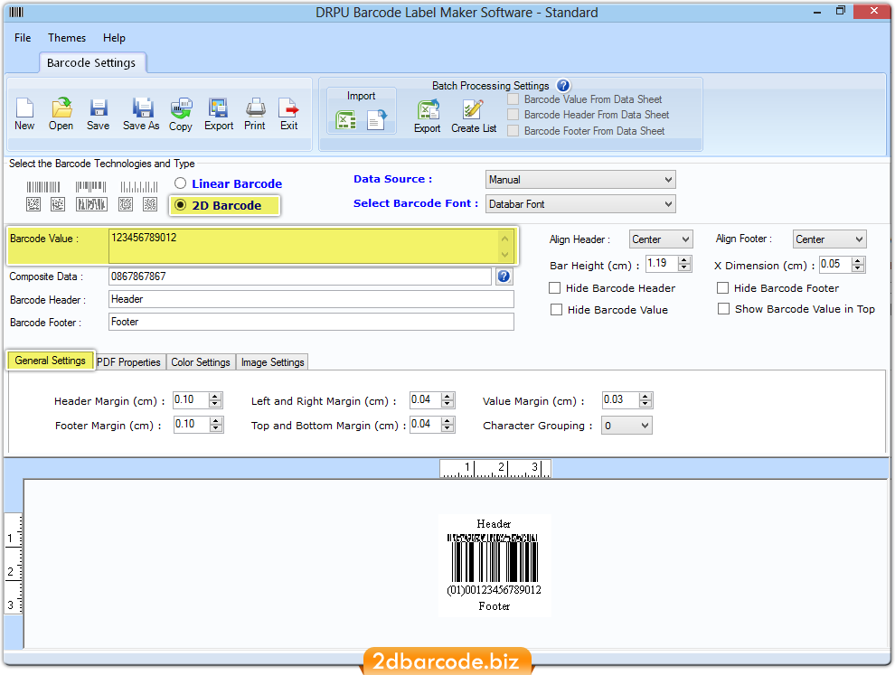Image resolution: width=895 pixels, height=675 pixels.
Task: Select the second 2D barcode sample icon
Action: (x=58, y=203)
